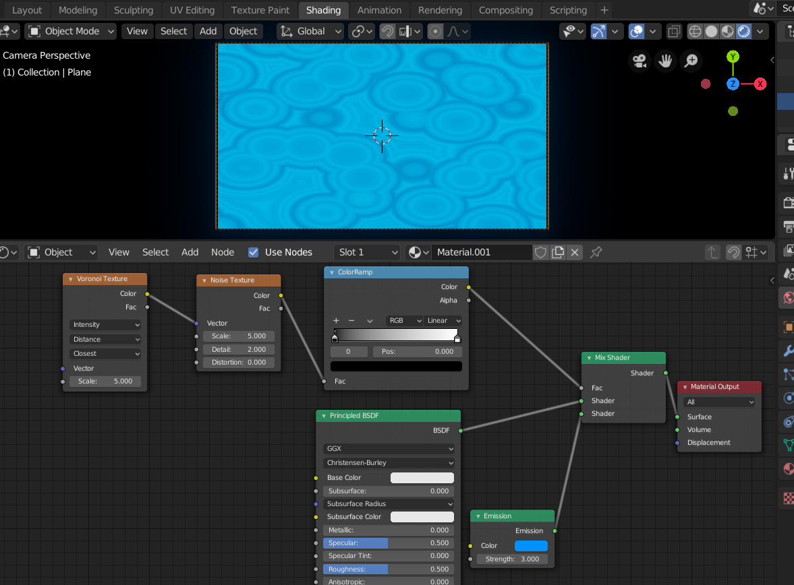Click the X axis on navigation gizmo
The image size is (794, 585).
tap(760, 84)
